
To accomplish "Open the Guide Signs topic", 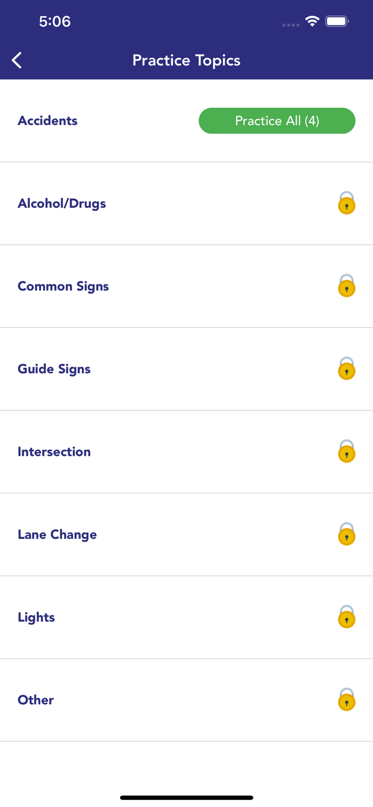I will (x=161, y=369).
